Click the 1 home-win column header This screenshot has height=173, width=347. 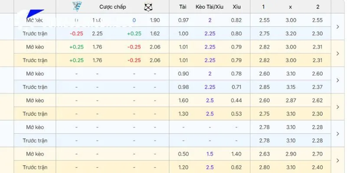pos(263,7)
